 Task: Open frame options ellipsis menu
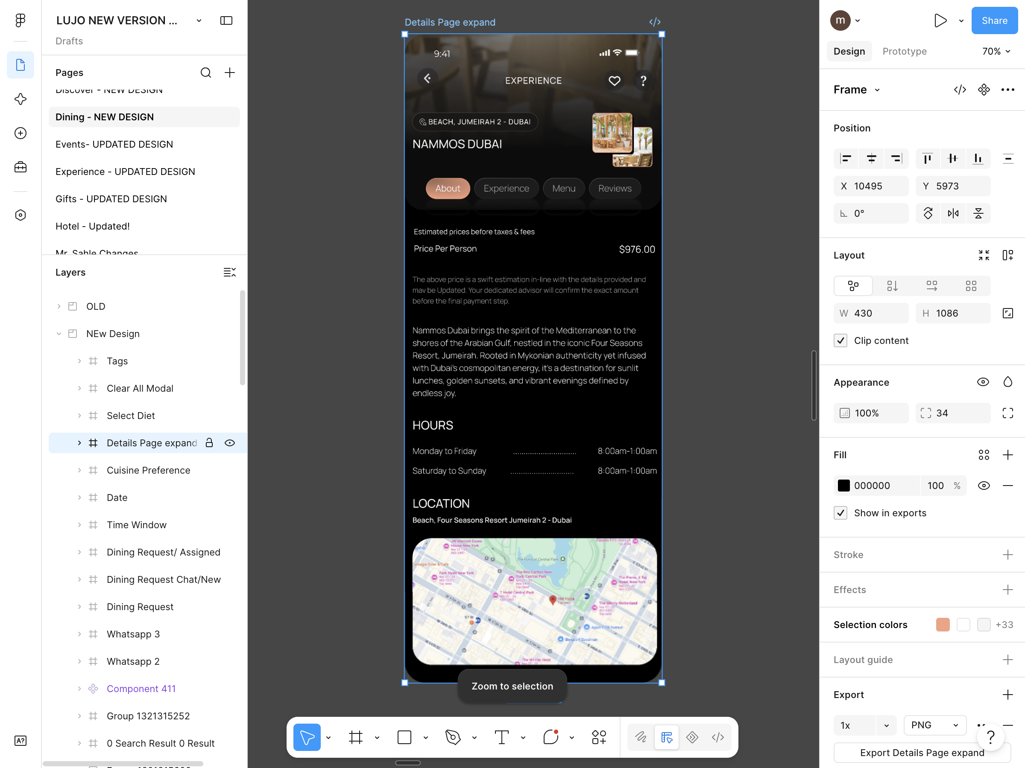1008,90
